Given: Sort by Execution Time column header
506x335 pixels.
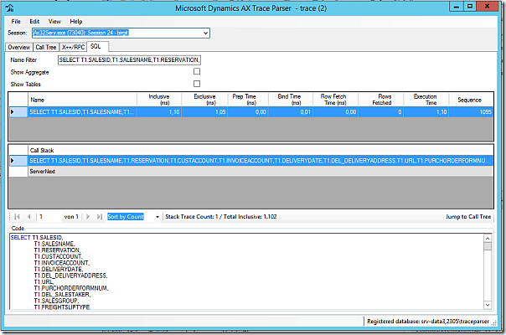Looking at the screenshot, I should (x=426, y=100).
